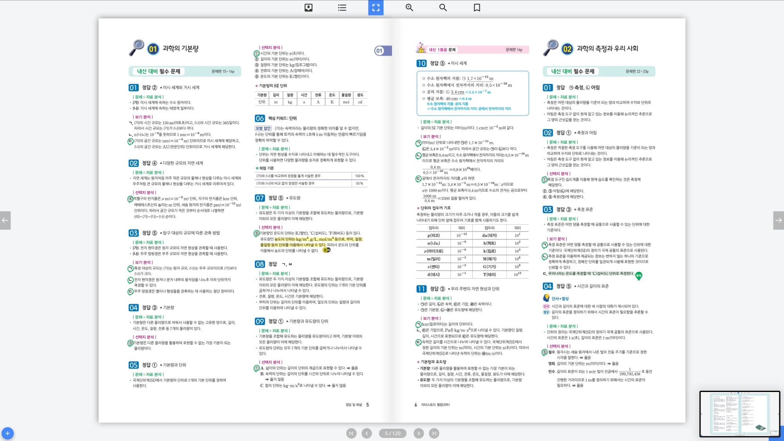
Task: Go to the previous page button
Action: point(367,433)
